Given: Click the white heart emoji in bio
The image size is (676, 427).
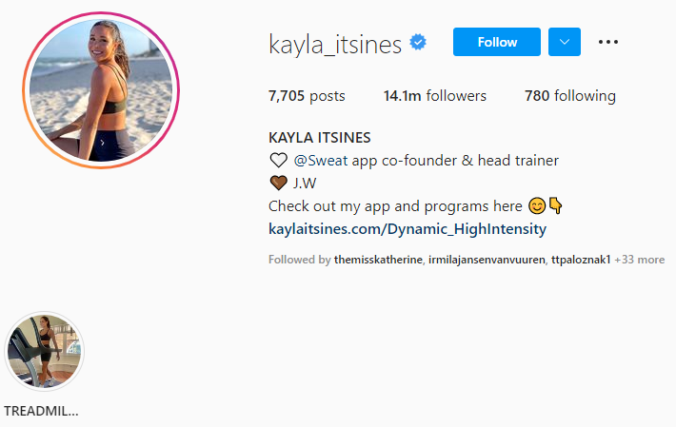Looking at the screenshot, I should [x=279, y=161].
